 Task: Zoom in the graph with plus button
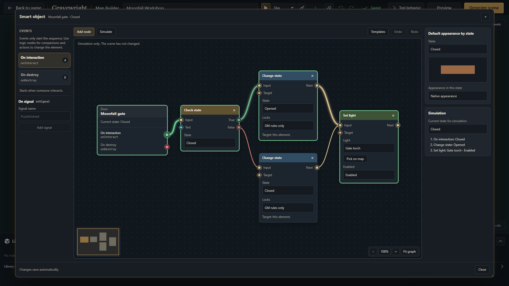(x=396, y=252)
